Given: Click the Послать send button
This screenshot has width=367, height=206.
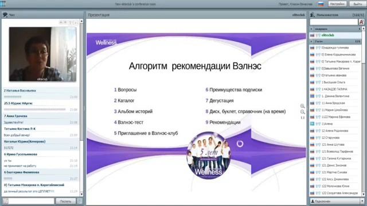Looking at the screenshot, I should tap(66, 201).
